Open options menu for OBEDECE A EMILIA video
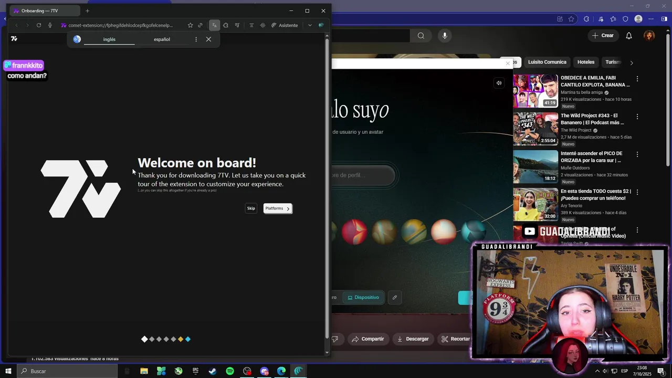This screenshot has width=672, height=378. pos(637,79)
